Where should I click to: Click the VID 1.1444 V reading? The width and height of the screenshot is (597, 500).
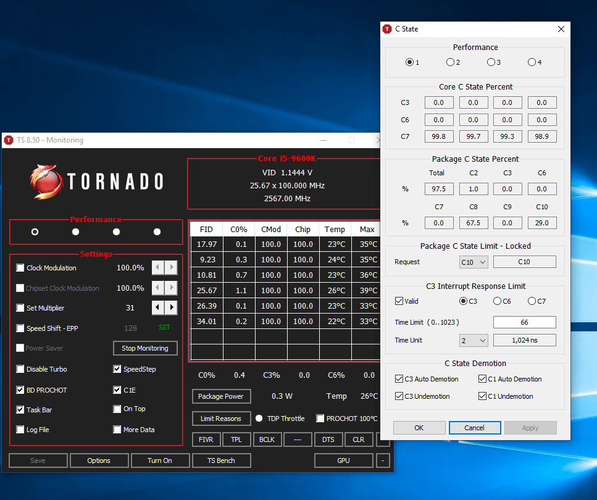point(287,172)
